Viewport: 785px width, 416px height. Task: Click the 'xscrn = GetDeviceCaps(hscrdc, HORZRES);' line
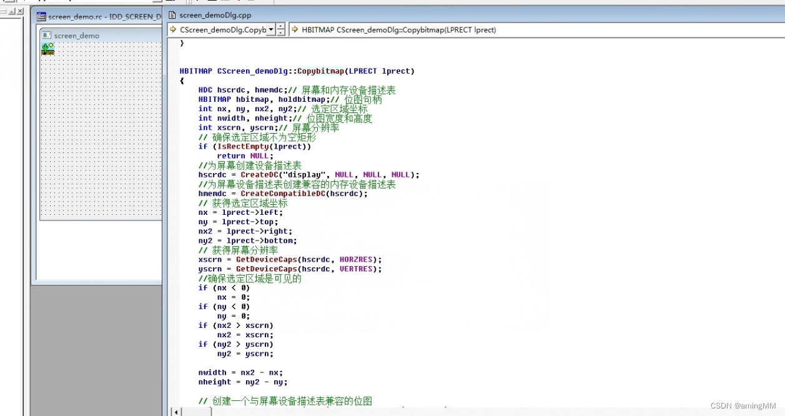290,259
